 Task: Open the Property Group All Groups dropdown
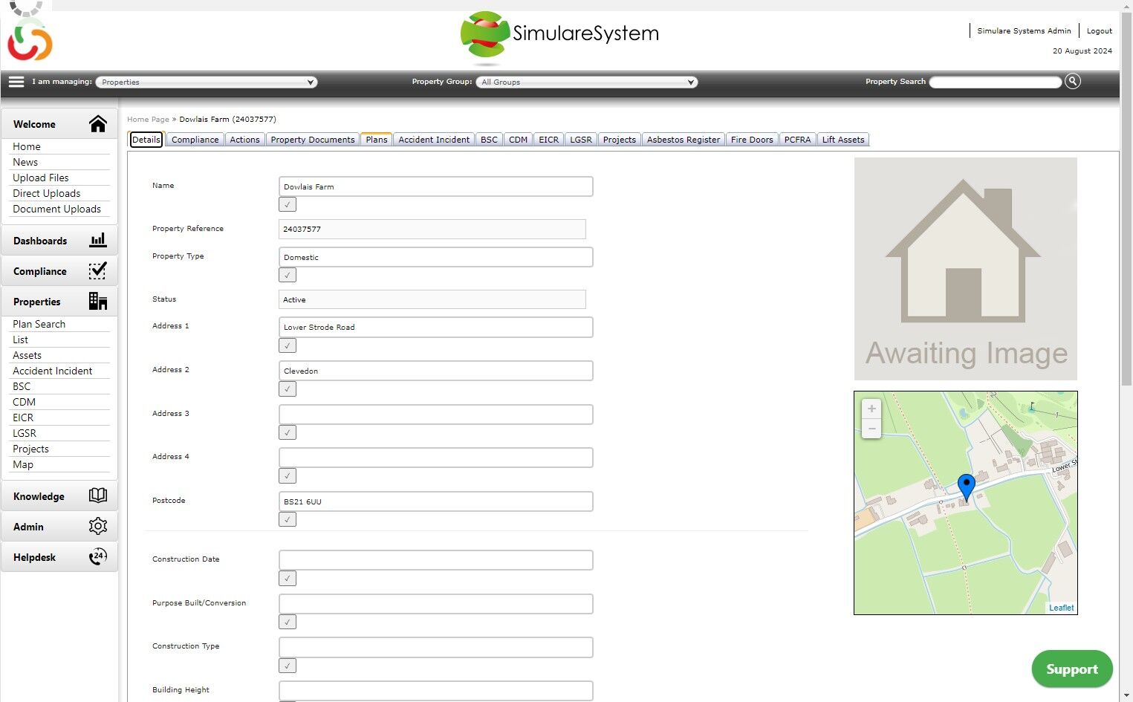[586, 82]
